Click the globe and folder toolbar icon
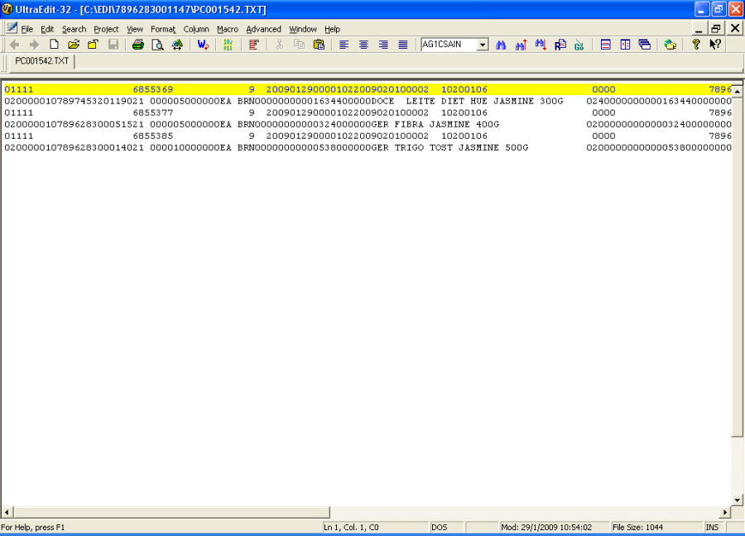This screenshot has width=745, height=536. (x=670, y=45)
